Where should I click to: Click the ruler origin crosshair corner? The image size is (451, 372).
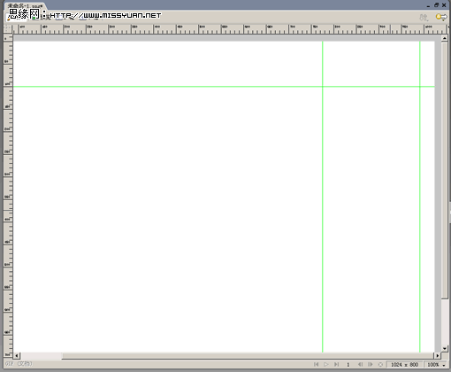click(x=7, y=28)
